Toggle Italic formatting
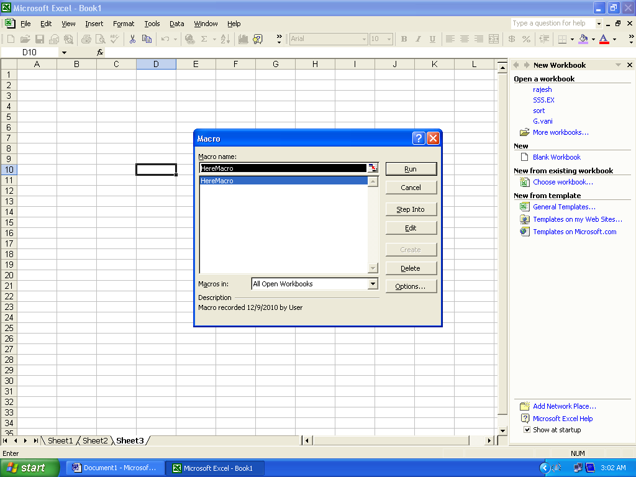The height and width of the screenshot is (477, 636). 418,39
